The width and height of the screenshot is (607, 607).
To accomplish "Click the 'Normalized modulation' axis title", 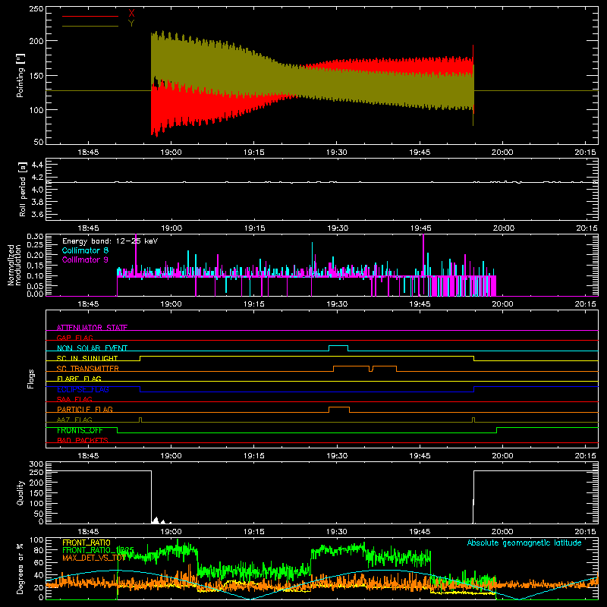I will (14, 265).
